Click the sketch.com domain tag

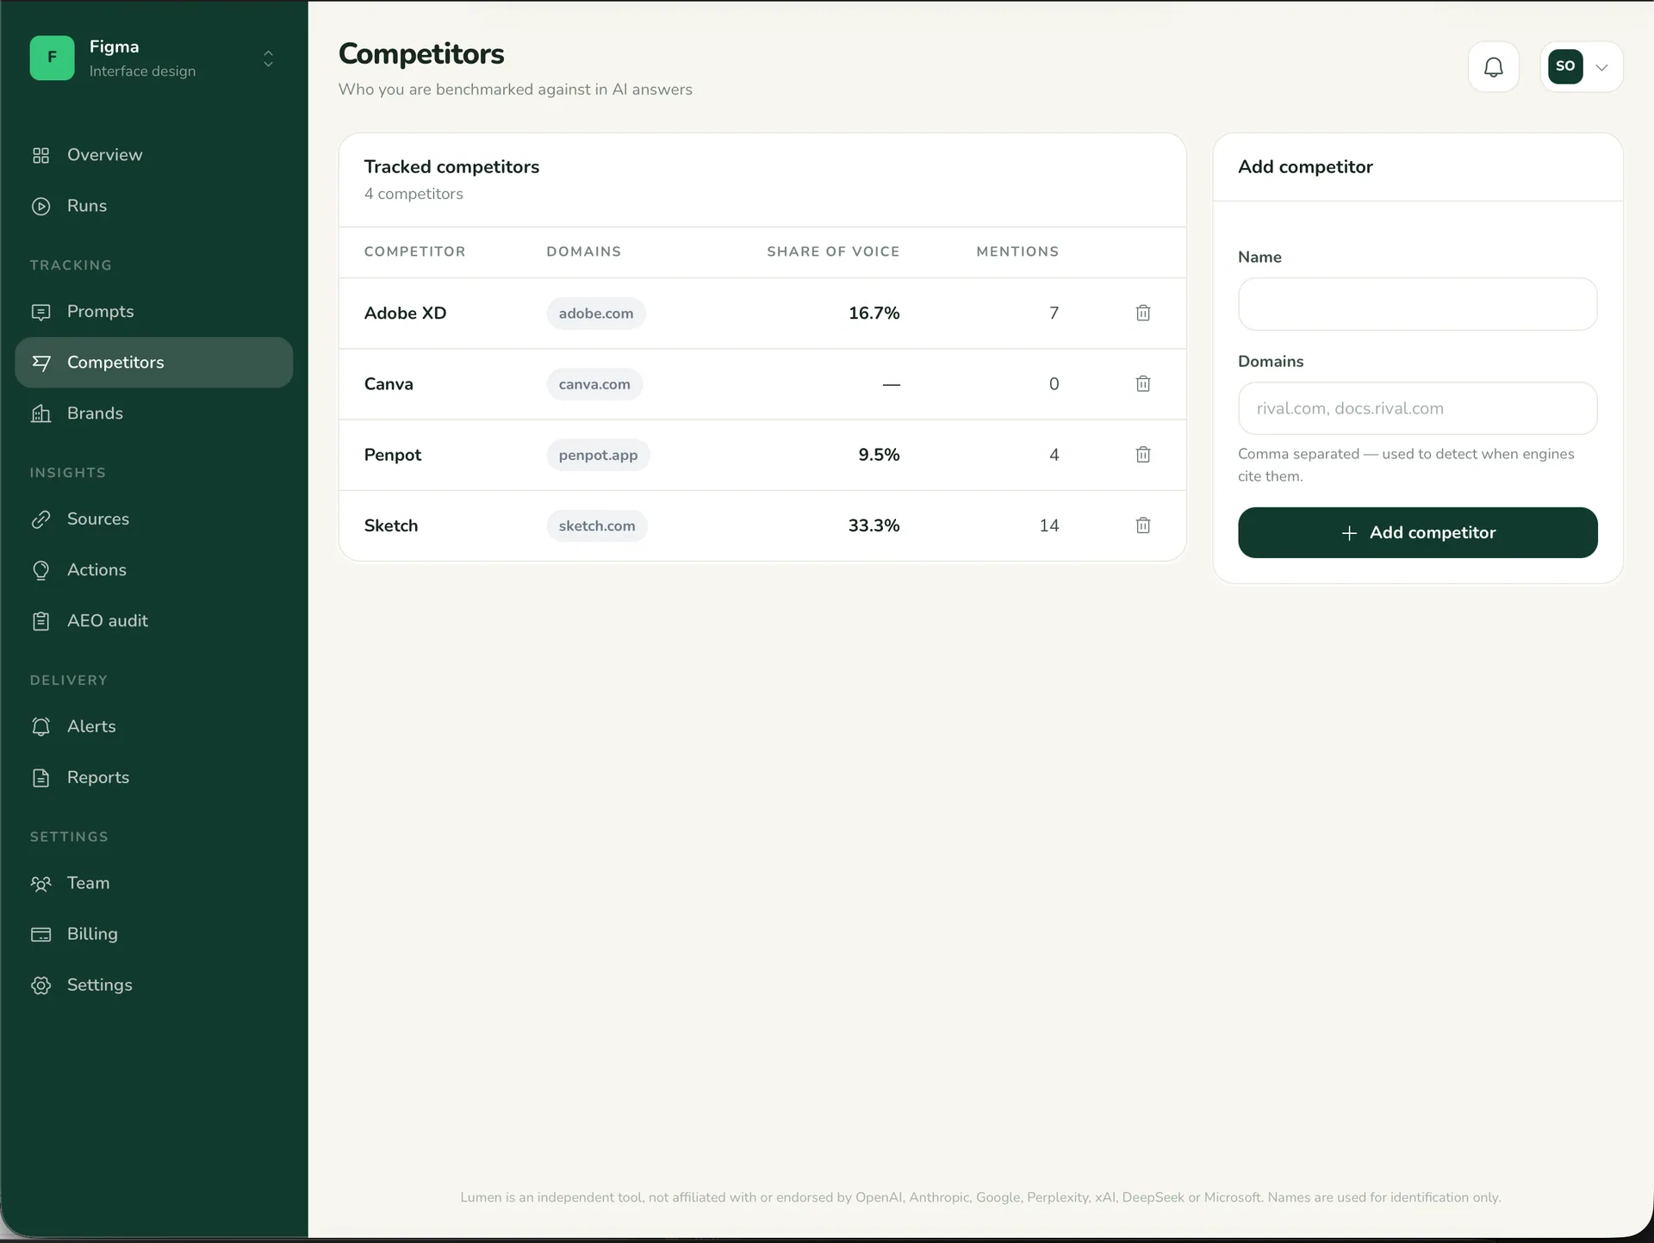pyautogui.click(x=596, y=525)
